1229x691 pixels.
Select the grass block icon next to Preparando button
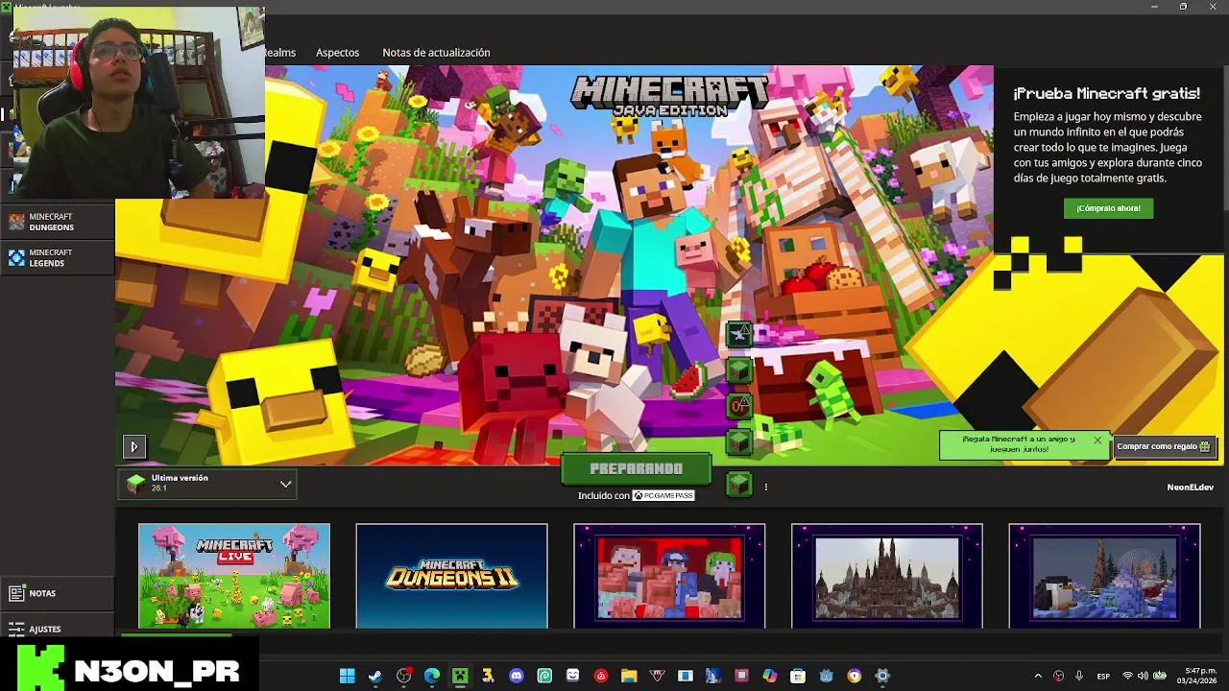[x=738, y=485]
